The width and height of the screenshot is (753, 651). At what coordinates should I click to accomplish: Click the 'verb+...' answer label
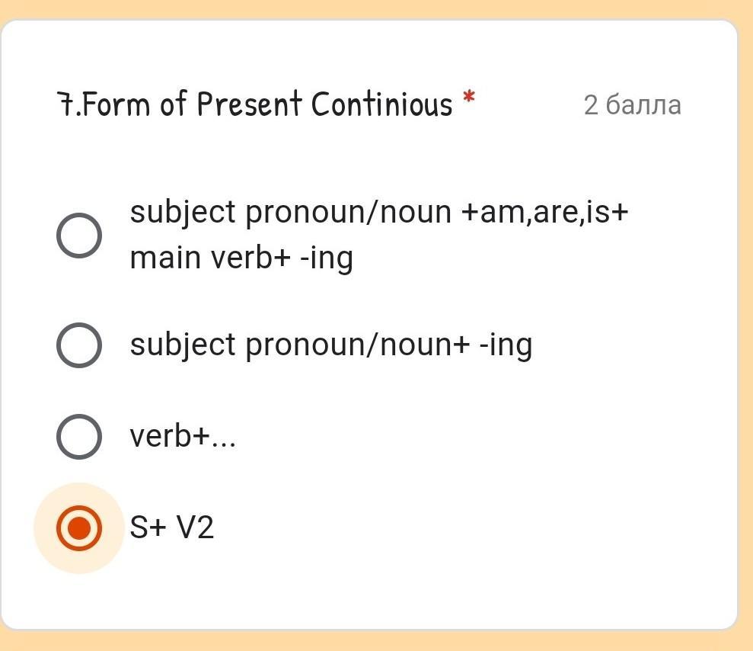click(x=183, y=436)
